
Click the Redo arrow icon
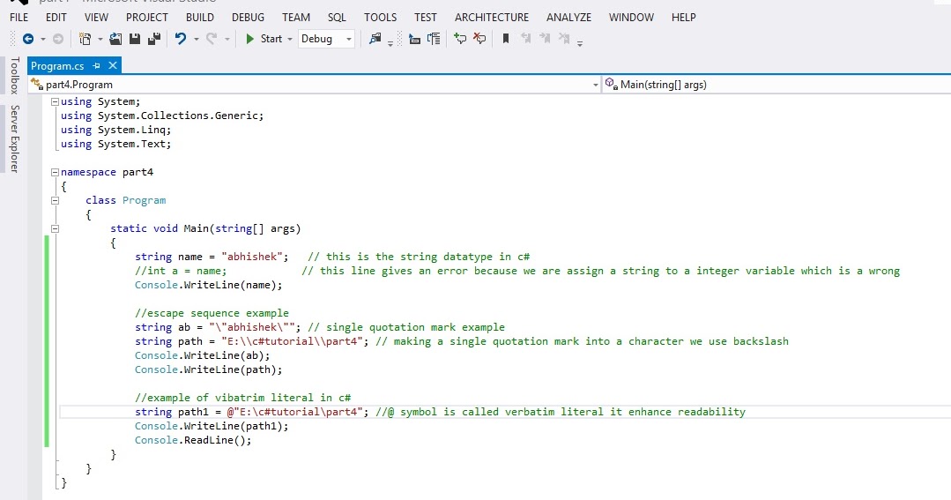211,39
